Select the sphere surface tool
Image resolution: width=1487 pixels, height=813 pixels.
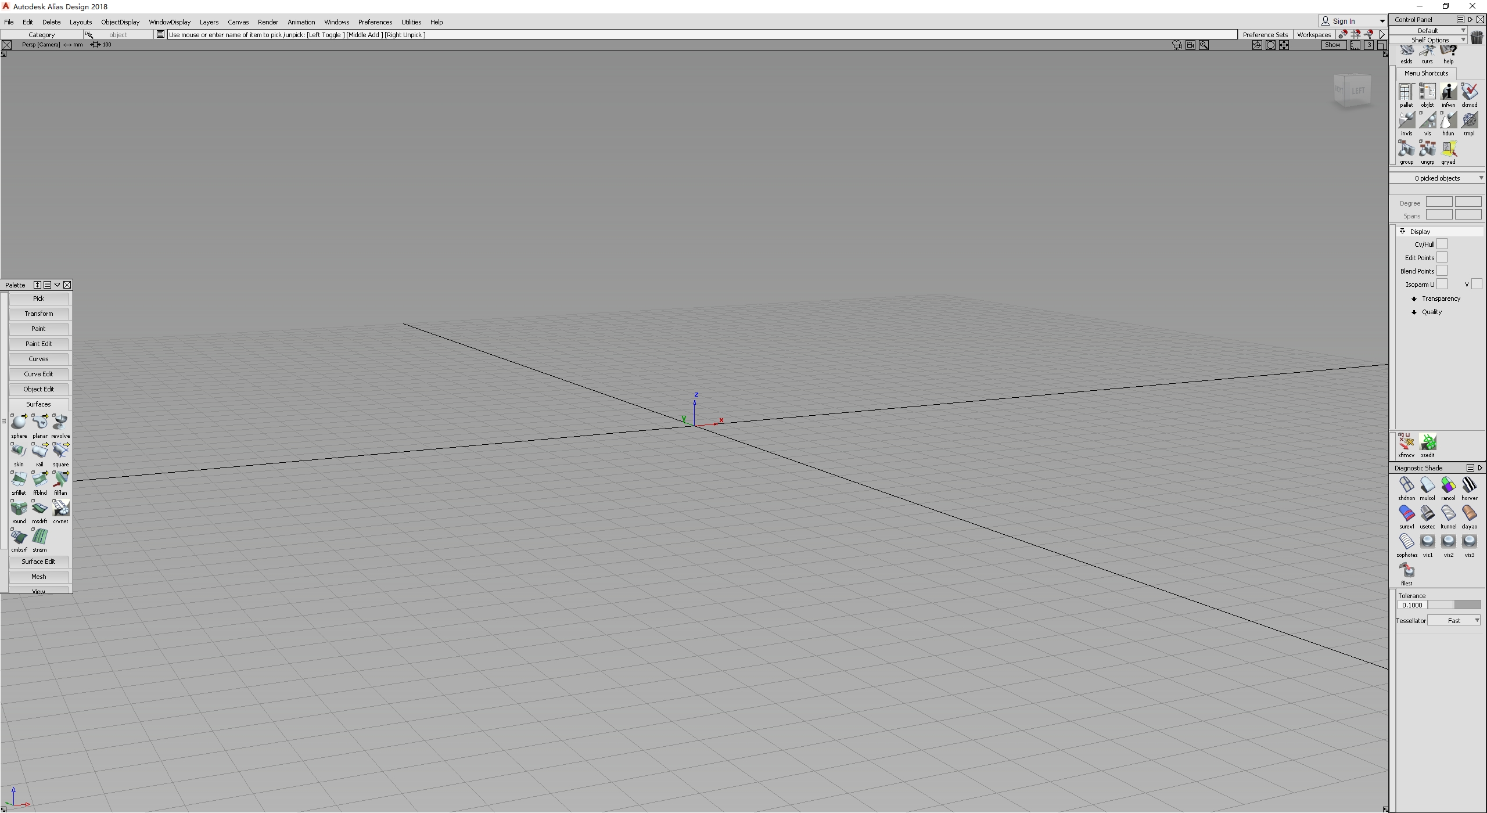19,423
